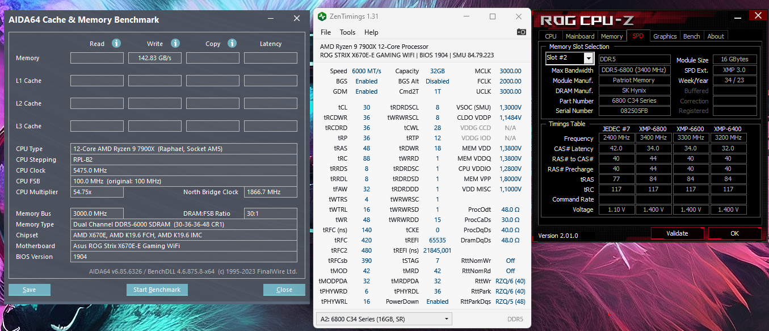Image resolution: width=769 pixels, height=331 pixels.
Task: Click the BIOS Version 1904 field
Action: tap(184, 257)
